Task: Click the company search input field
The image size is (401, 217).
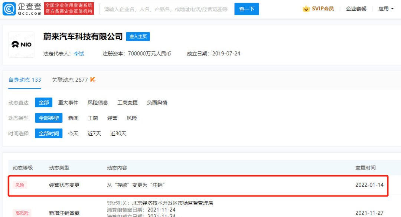Action: (x=167, y=9)
